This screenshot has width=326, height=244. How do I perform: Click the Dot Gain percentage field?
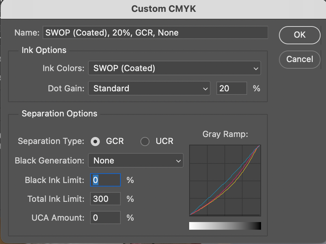tap(232, 89)
